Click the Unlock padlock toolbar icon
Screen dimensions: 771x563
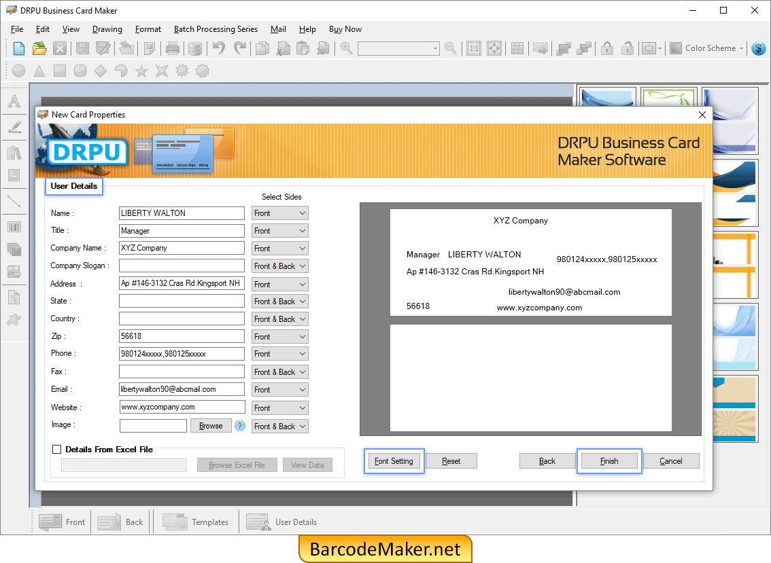pos(628,48)
